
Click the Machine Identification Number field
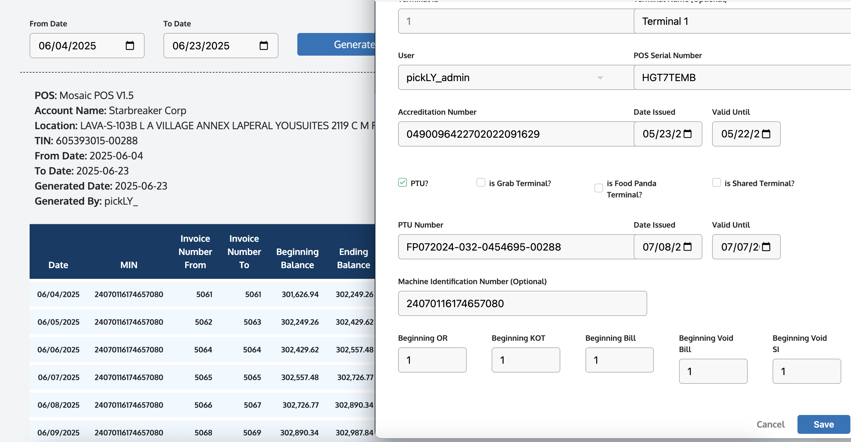(522, 303)
